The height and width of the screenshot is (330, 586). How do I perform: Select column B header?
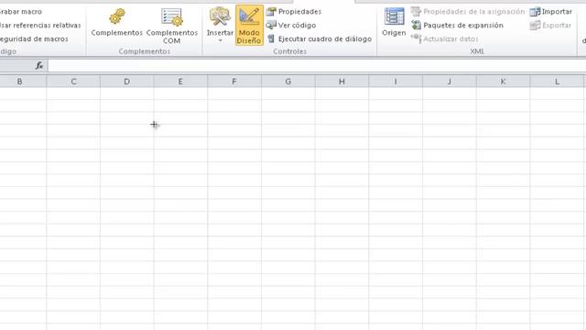tap(23, 82)
